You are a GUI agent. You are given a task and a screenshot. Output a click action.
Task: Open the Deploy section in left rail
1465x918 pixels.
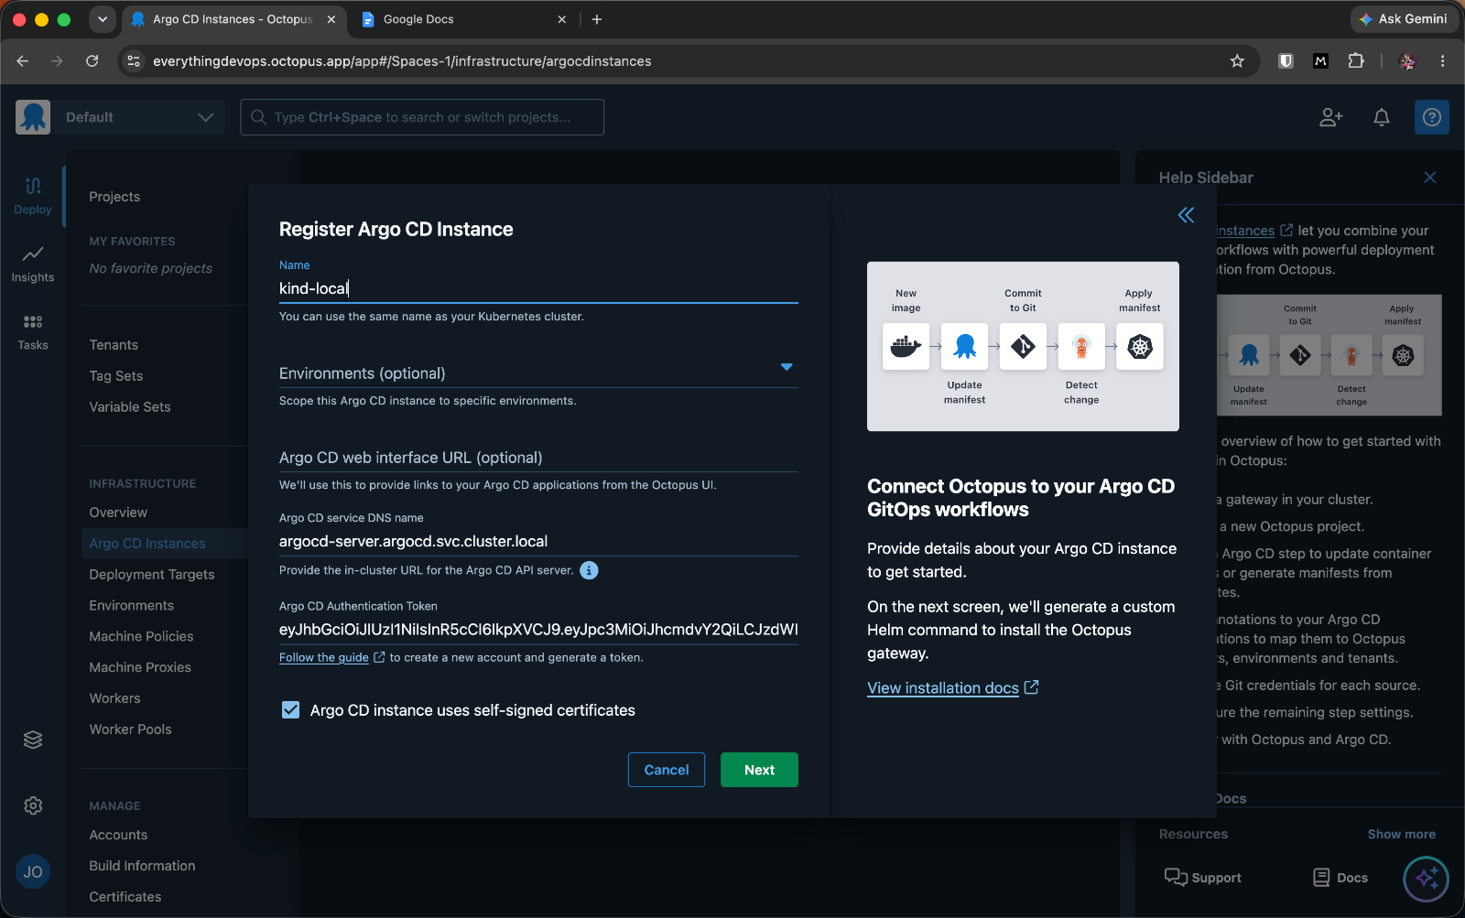tap(33, 196)
